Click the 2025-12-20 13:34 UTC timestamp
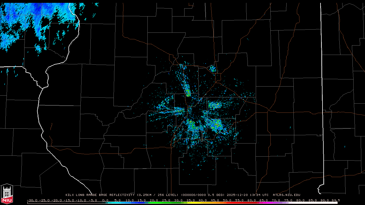 pyautogui.click(x=248, y=195)
